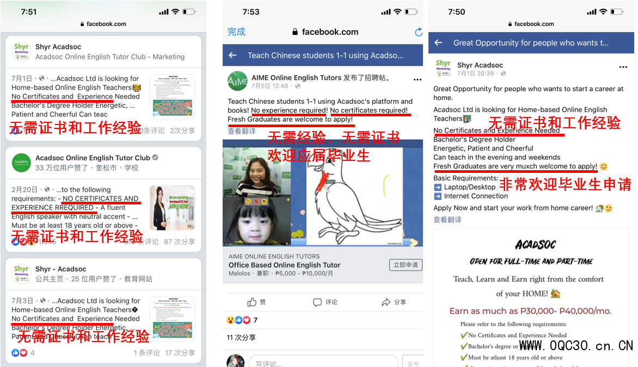
Task: Click timestamp '7月1日 20:39' on right post
Action: point(475,73)
